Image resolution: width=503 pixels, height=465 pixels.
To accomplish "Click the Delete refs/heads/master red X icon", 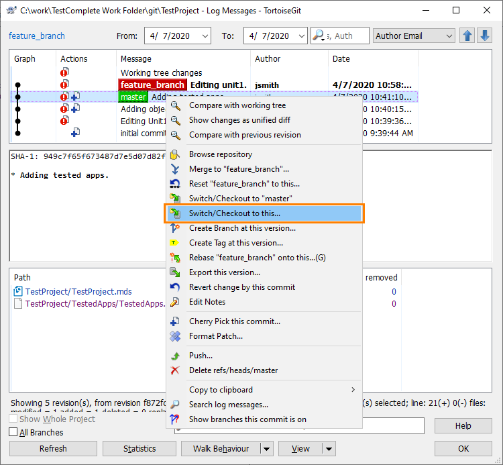I will pos(175,370).
